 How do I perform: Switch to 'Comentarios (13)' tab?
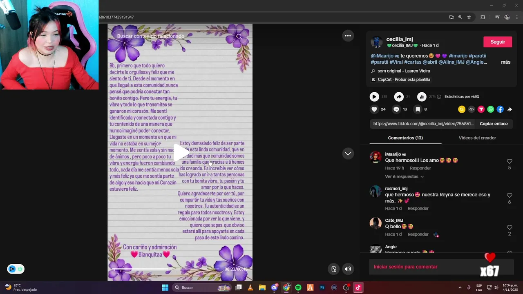[405, 138]
